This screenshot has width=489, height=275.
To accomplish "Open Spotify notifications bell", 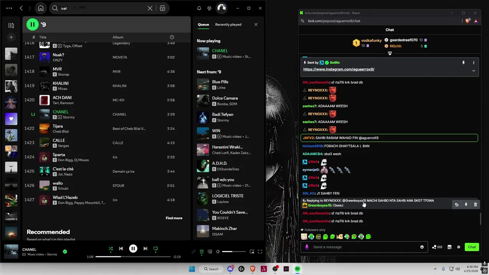I will tap(199, 8).
